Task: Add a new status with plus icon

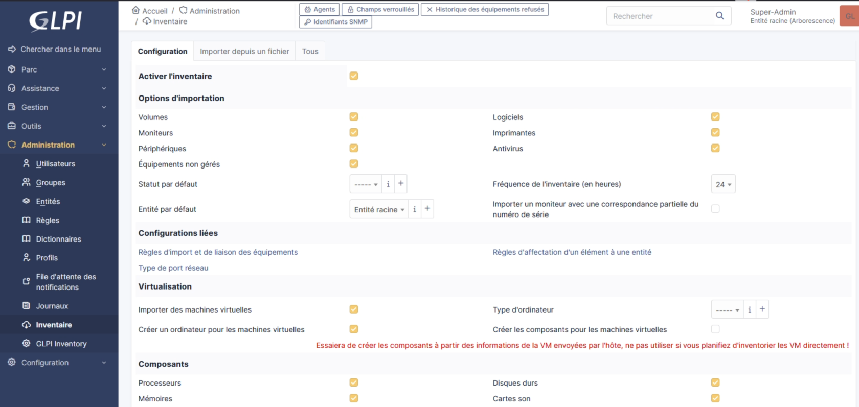Action: [x=401, y=184]
